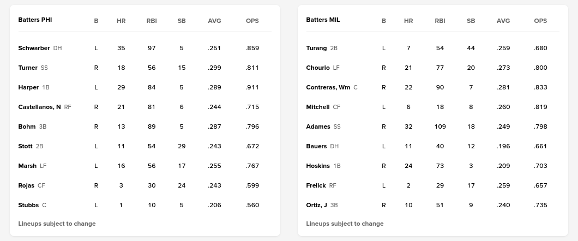Select Marsh in Phillies batters
This screenshot has width=578, height=241.
[27, 166]
